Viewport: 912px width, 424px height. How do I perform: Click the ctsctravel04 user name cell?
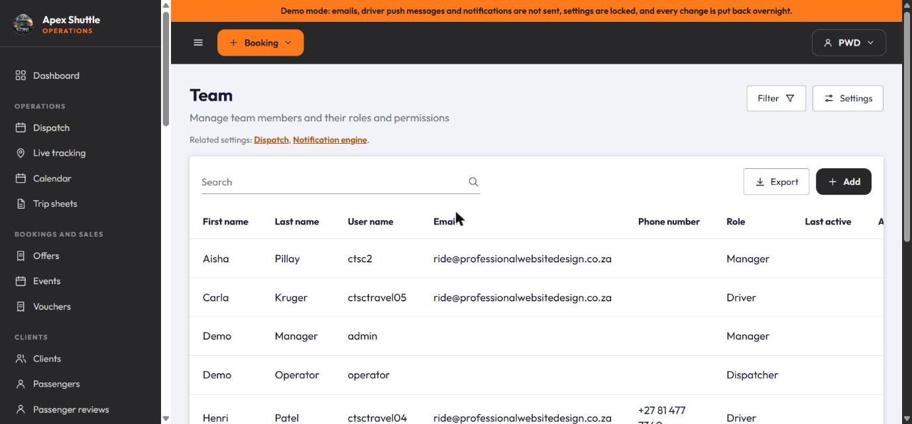tap(377, 418)
